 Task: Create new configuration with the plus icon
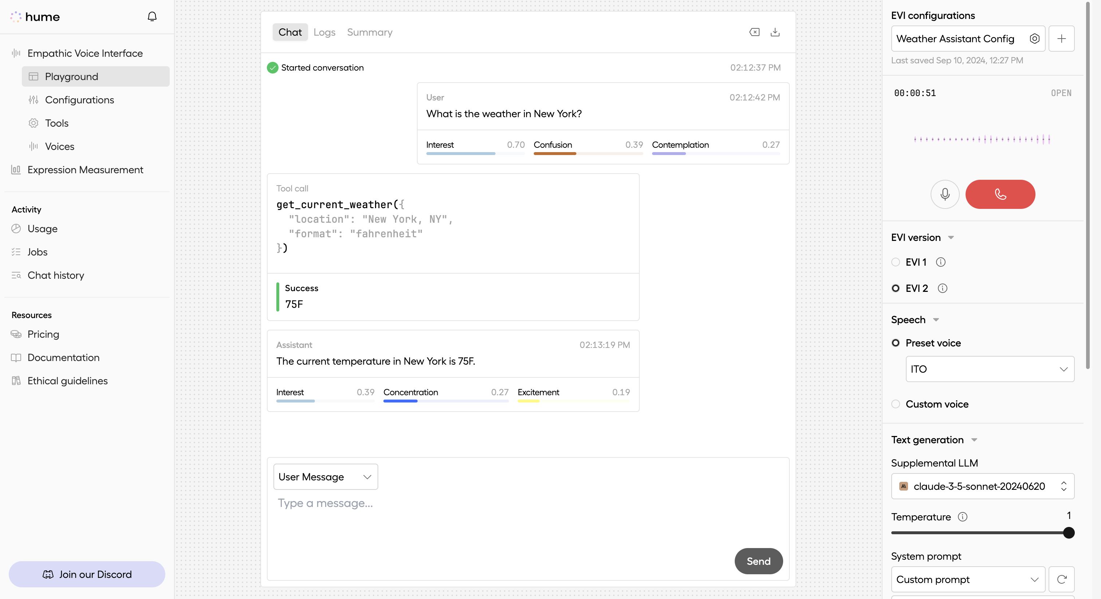(x=1062, y=39)
